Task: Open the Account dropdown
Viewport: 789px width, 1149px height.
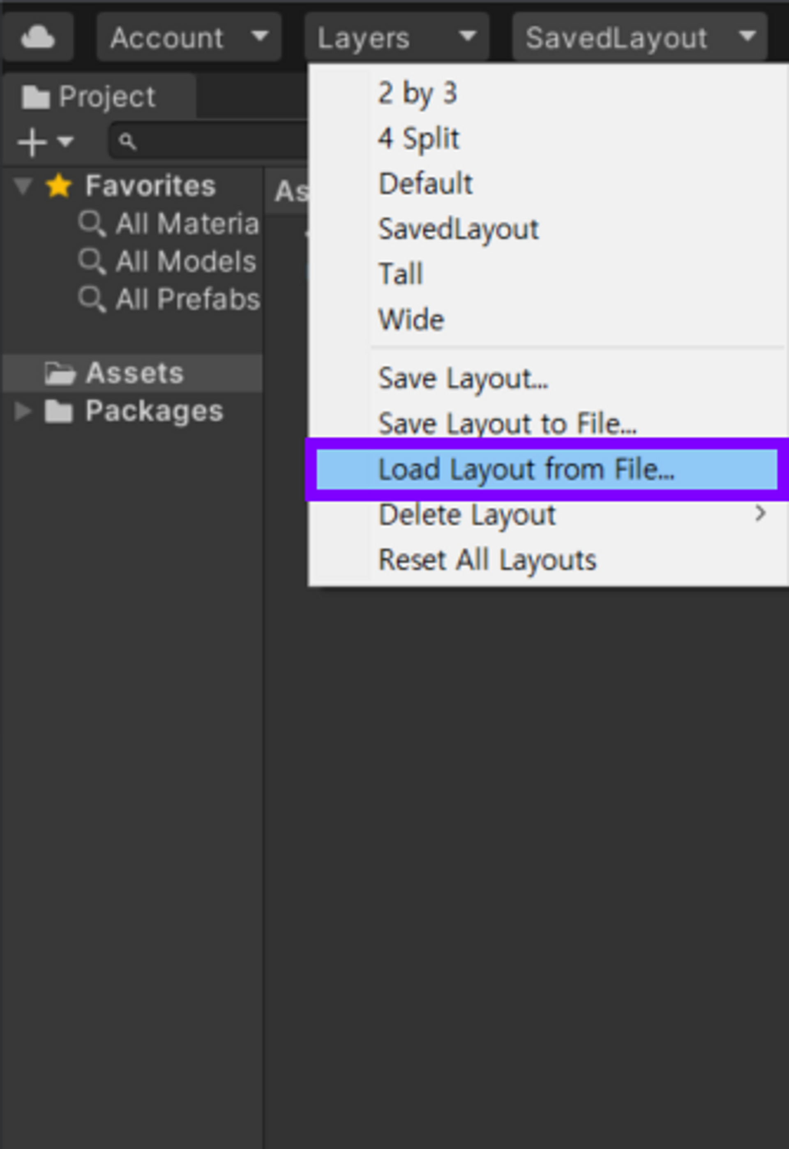Action: (x=189, y=37)
